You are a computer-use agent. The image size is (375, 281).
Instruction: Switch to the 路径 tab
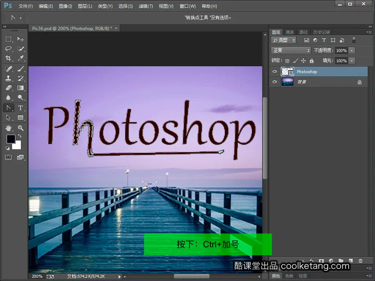click(x=304, y=32)
